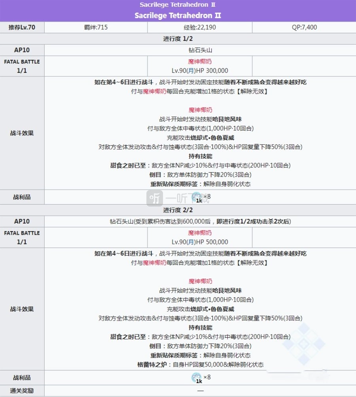Click the 羁绊:715 cell

[x=95, y=27]
